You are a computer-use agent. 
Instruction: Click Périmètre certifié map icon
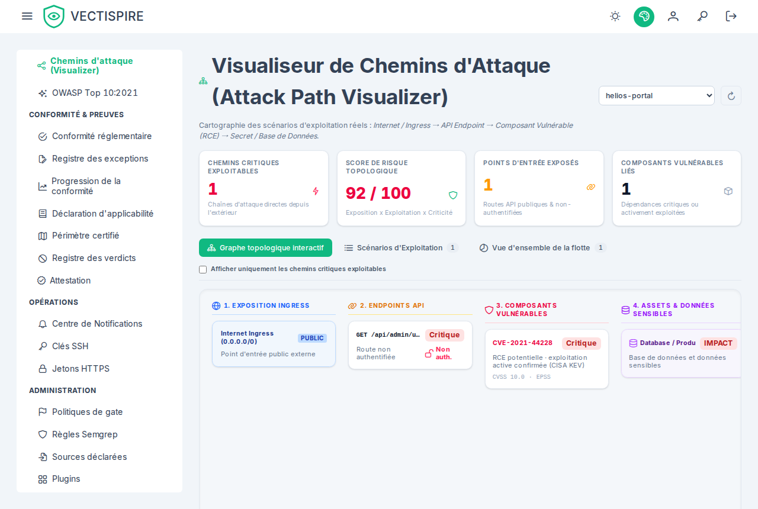coord(43,236)
